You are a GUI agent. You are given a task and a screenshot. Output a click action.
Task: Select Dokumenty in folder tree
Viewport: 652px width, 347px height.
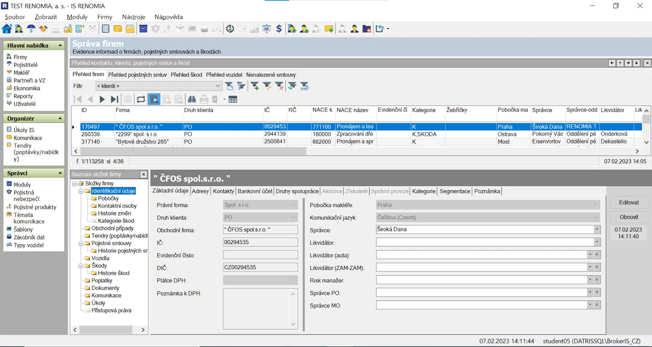(x=105, y=288)
